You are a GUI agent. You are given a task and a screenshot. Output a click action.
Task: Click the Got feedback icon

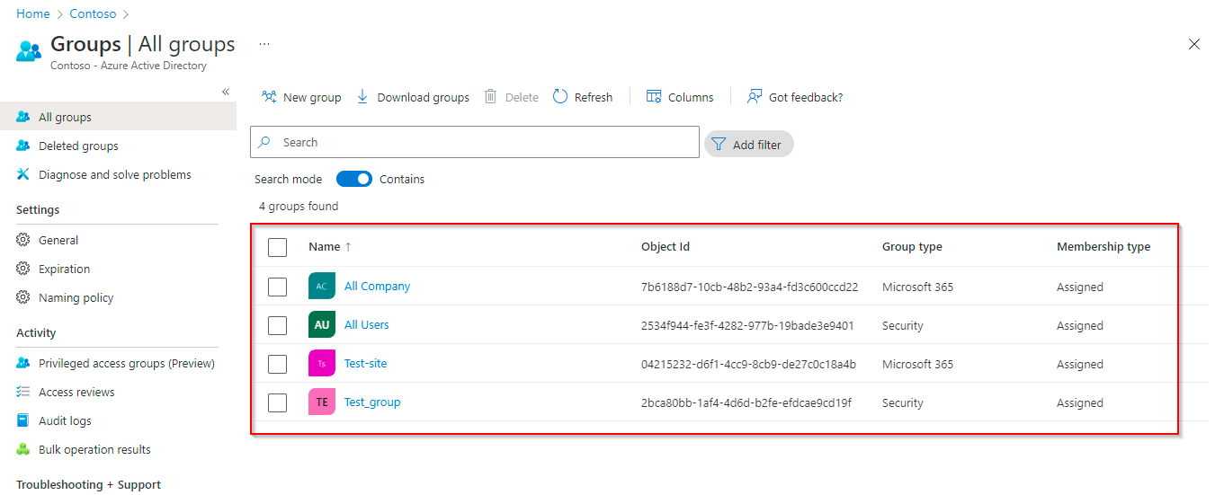click(x=755, y=96)
